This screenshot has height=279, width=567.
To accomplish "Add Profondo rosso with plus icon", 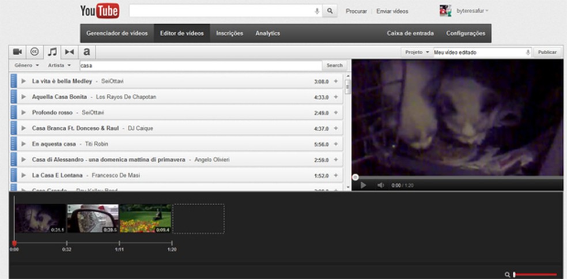I will (x=335, y=112).
